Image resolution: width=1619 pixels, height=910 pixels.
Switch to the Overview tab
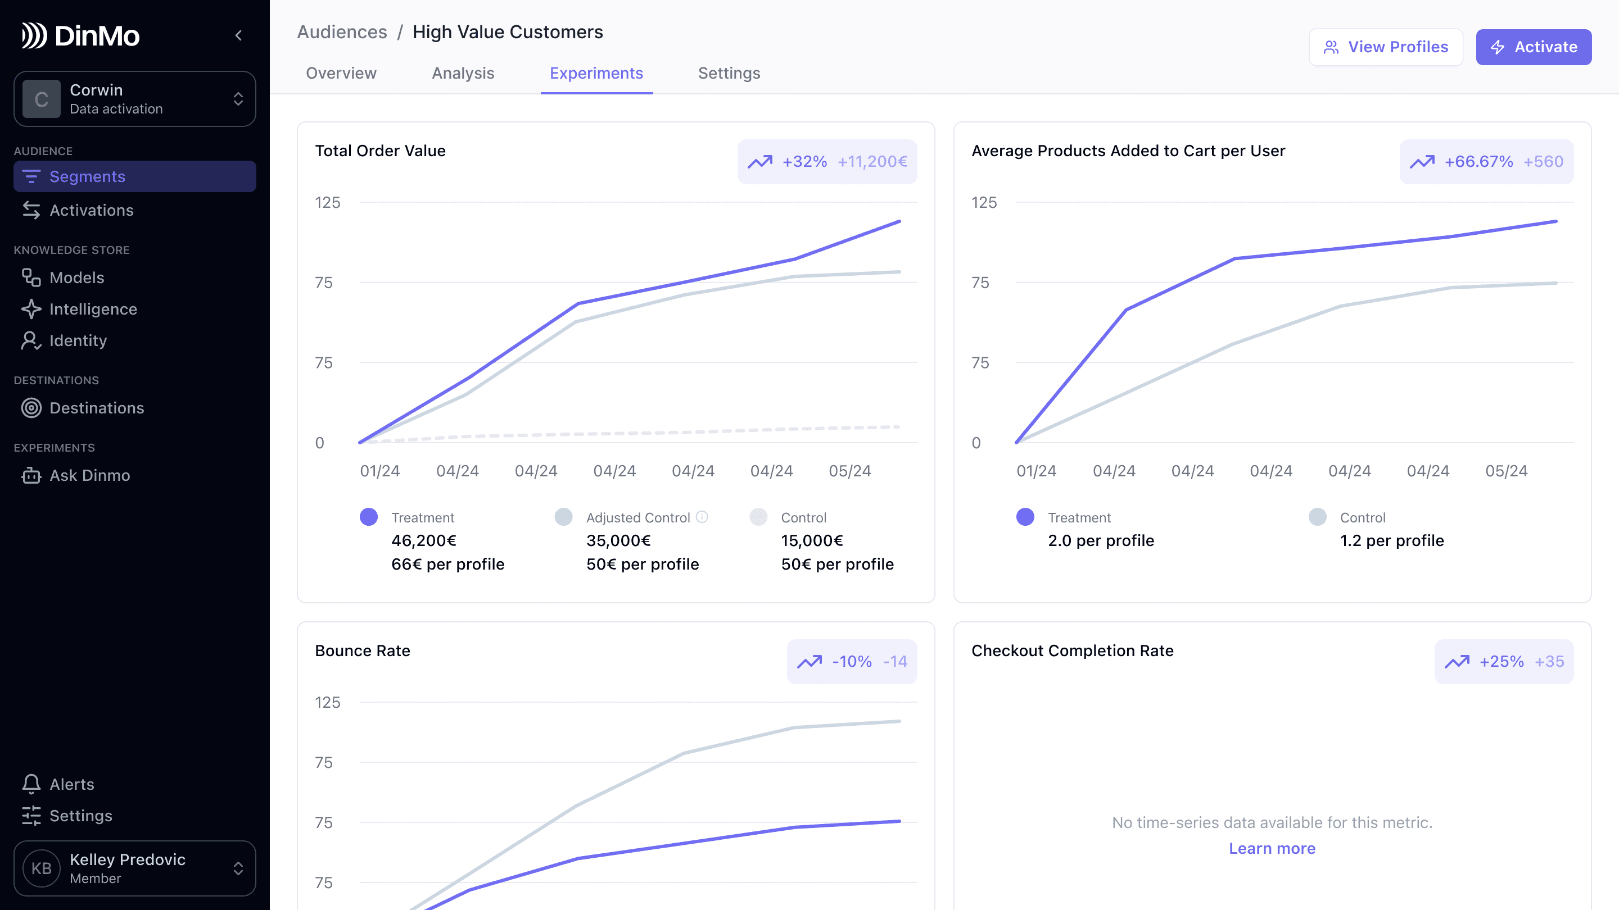(341, 74)
